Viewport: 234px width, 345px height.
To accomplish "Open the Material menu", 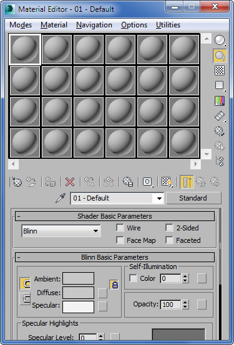I will [54, 25].
